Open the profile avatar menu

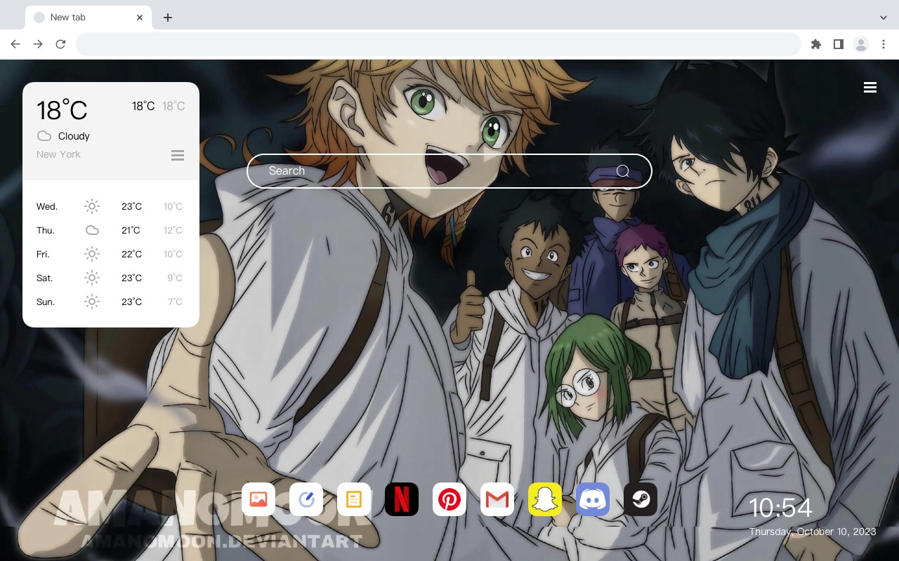pos(861,44)
